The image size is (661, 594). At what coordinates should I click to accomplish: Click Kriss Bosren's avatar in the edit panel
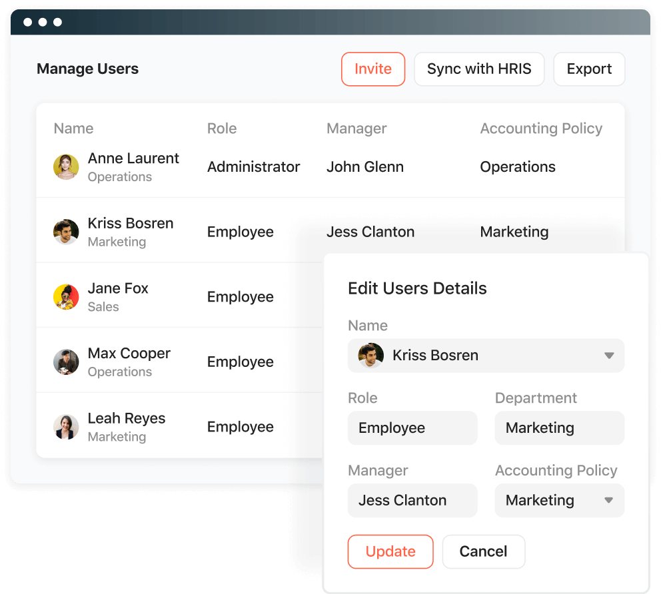tap(371, 355)
